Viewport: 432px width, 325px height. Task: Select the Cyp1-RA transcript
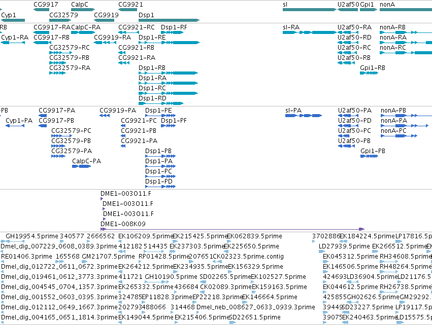tap(13, 43)
